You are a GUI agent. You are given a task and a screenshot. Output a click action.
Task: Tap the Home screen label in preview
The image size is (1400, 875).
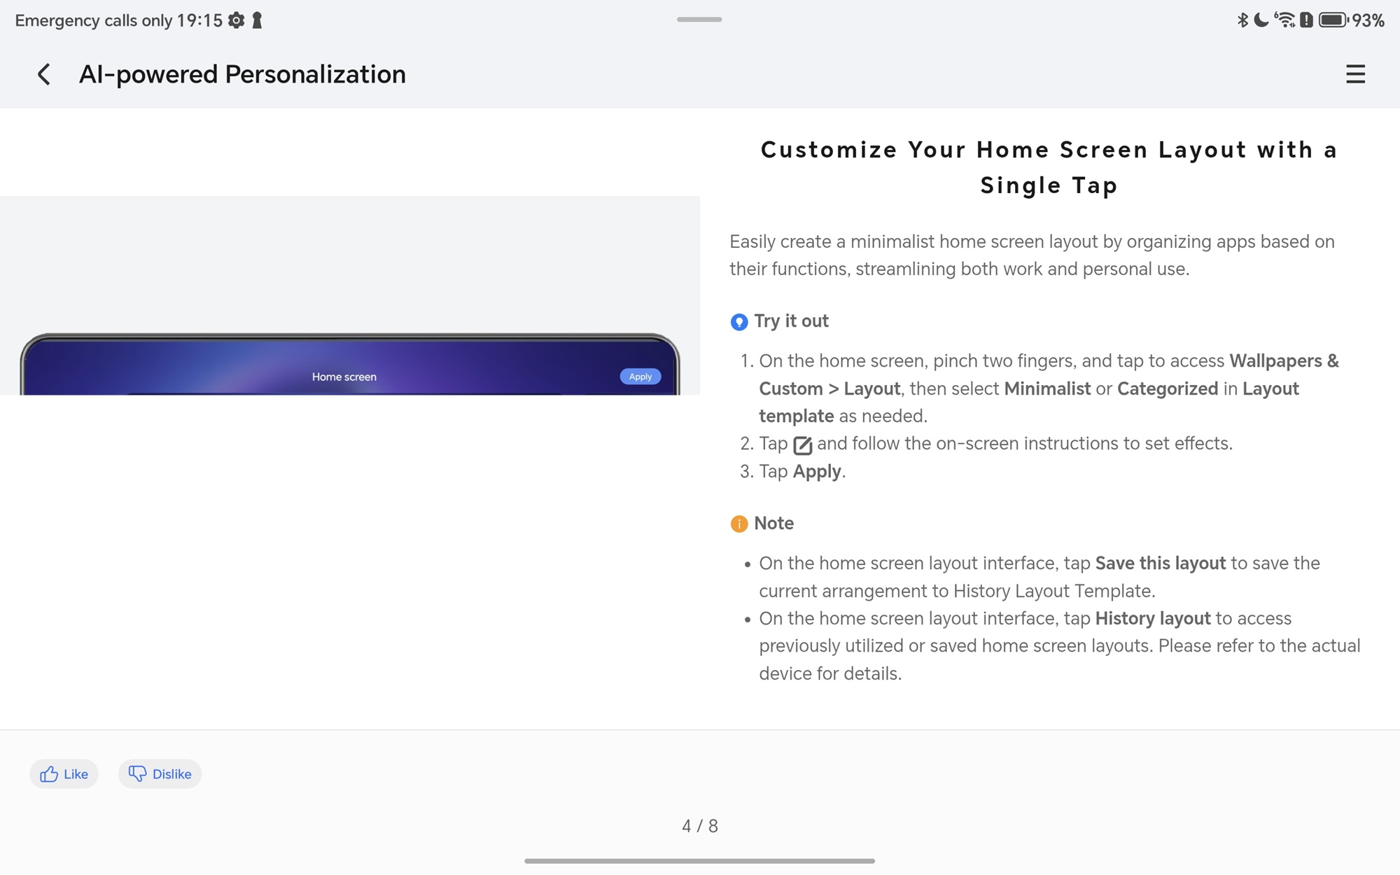(344, 377)
